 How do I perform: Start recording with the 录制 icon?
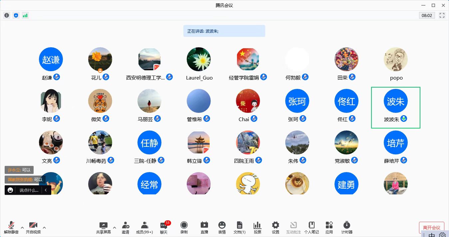point(184,228)
